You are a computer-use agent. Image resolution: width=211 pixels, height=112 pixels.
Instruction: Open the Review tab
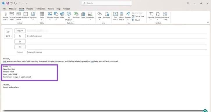coord(51,9)
